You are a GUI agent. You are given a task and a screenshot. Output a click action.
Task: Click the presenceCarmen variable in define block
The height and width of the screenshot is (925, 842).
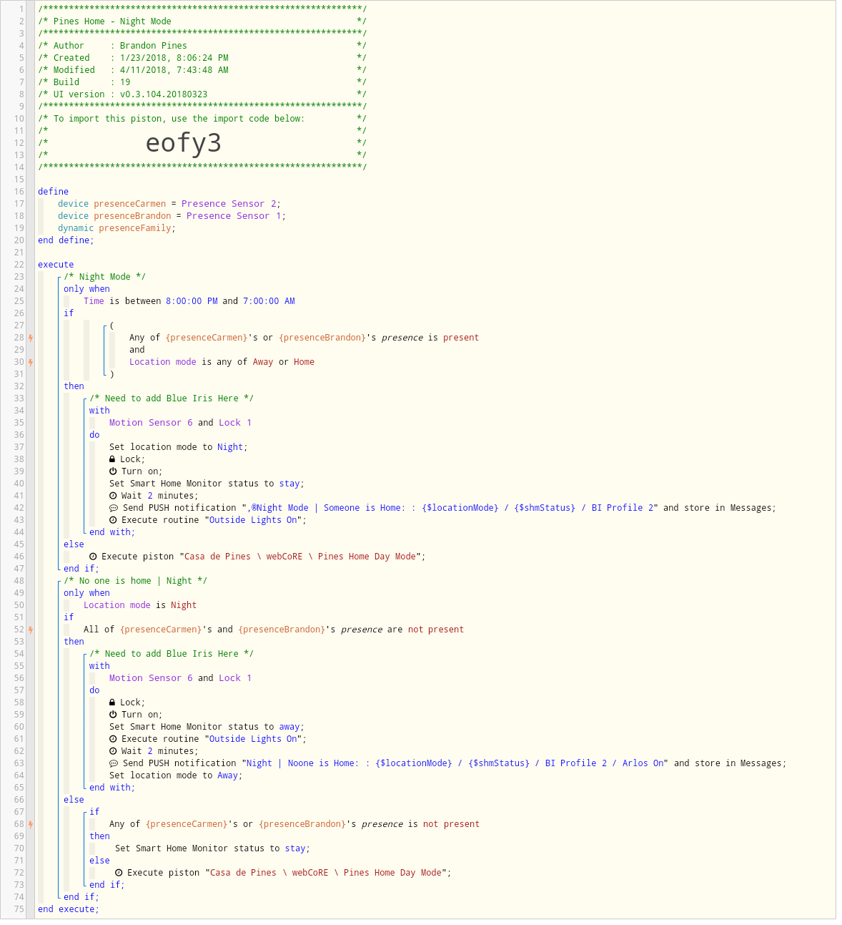coord(129,204)
